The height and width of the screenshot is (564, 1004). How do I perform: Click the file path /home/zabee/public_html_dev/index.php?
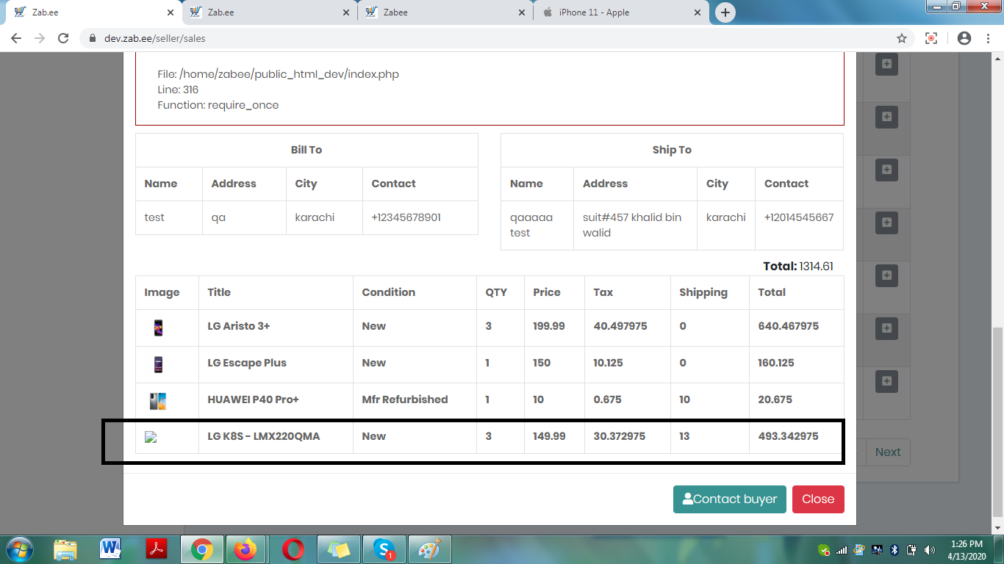[x=289, y=74]
